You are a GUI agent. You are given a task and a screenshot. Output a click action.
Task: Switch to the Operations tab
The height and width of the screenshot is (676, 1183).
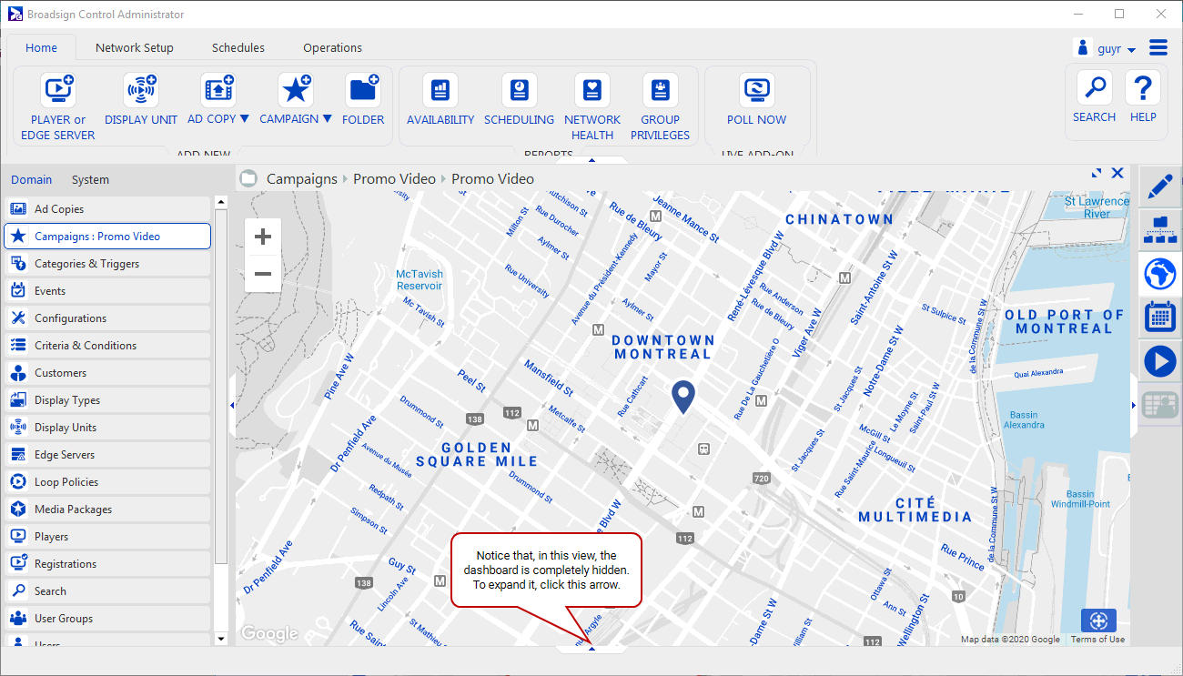333,48
